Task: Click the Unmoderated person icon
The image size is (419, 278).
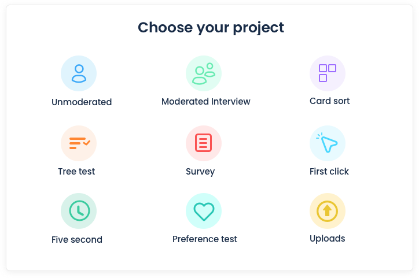Action: coord(79,73)
